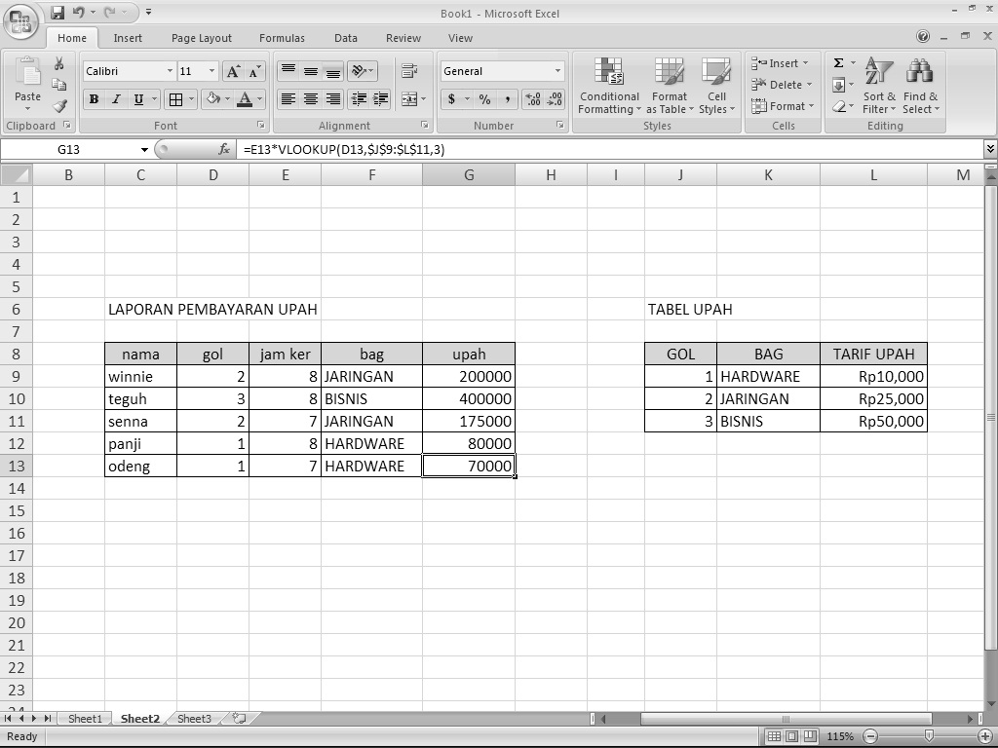Toggle Wrap Text on the cell
Viewport: 998px width, 748px height.
pos(410,70)
